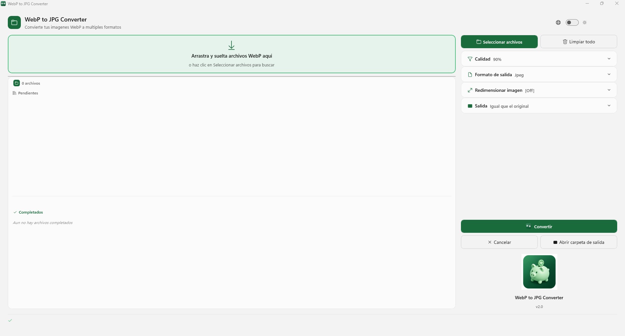This screenshot has width=625, height=336.
Task: Click the status bar checkmark icon
Action: (x=10, y=320)
